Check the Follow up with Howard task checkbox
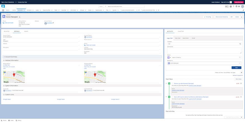 173,83
